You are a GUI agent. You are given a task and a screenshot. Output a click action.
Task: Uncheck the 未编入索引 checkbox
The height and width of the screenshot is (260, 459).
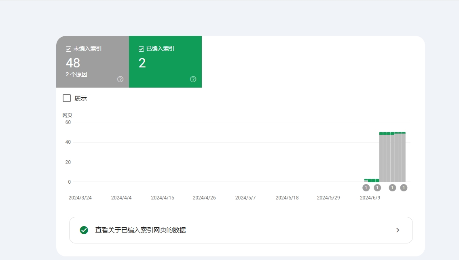68,49
